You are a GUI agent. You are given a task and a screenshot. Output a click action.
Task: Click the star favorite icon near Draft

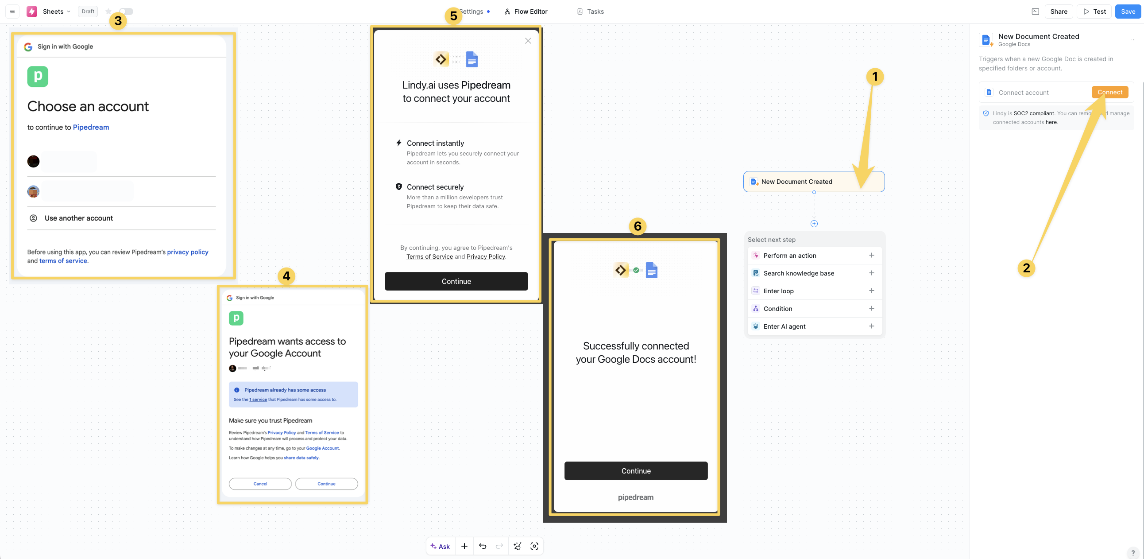tap(108, 12)
